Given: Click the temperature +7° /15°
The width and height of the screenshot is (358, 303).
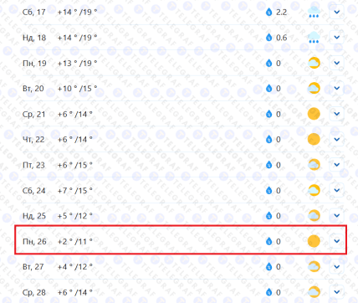Looking at the screenshot, I should tap(74, 190).
